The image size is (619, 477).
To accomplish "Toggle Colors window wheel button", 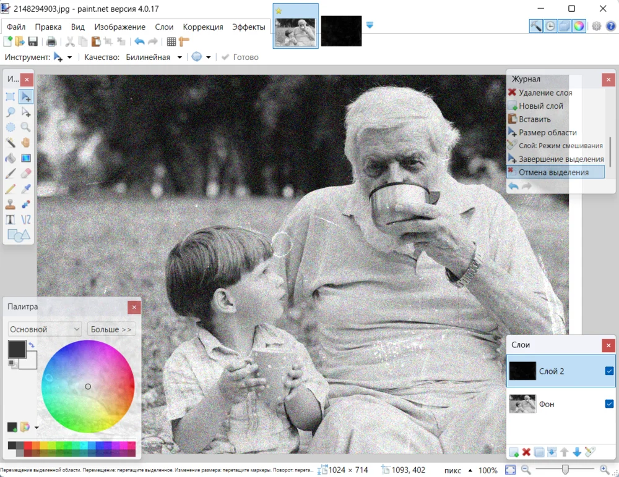I will click(x=579, y=26).
